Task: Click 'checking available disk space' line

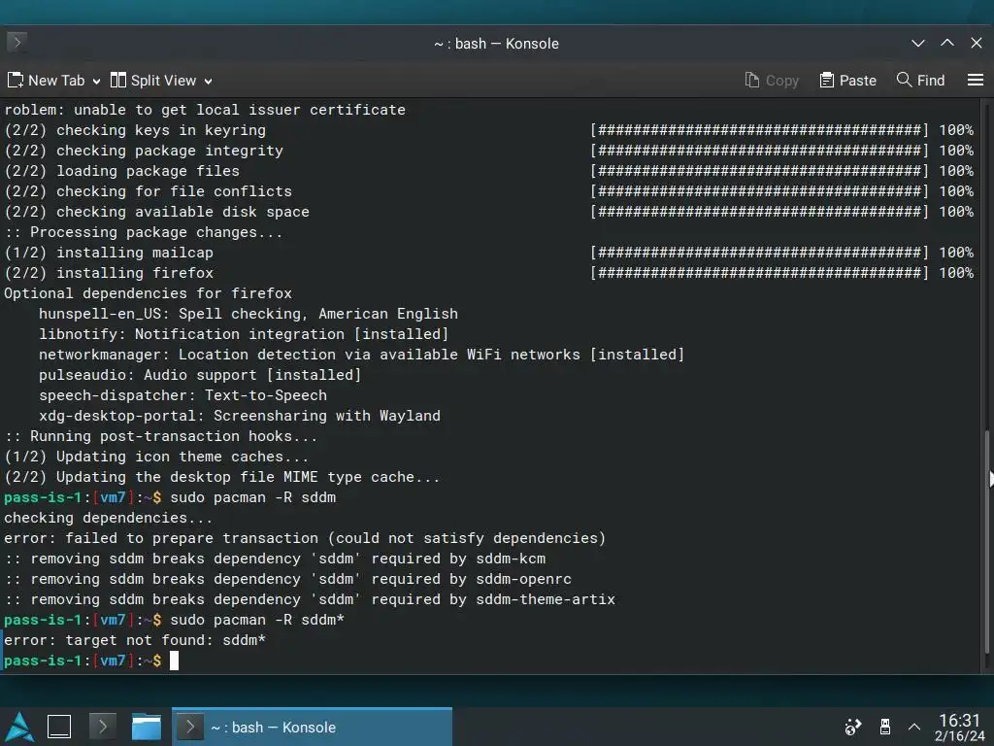Action: point(156,212)
